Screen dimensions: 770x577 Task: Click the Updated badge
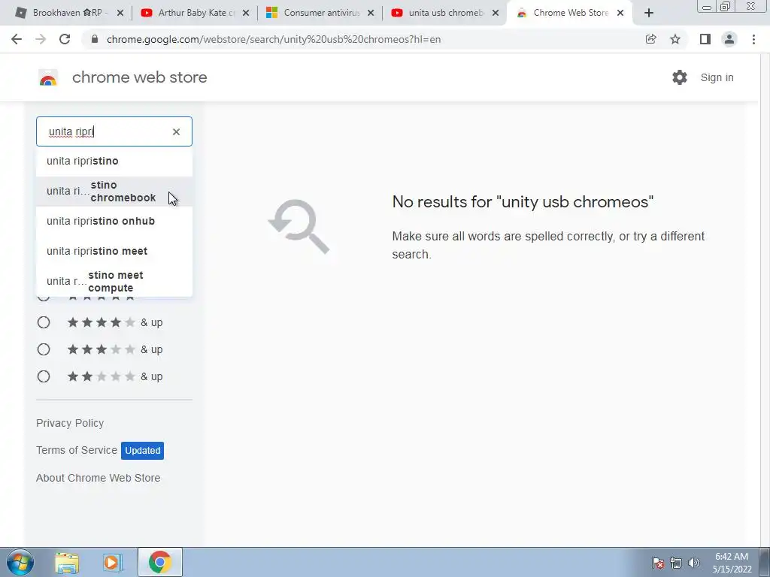coord(142,451)
